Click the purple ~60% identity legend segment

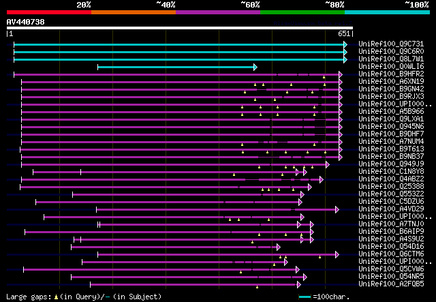pyautogui.click(x=218, y=12)
